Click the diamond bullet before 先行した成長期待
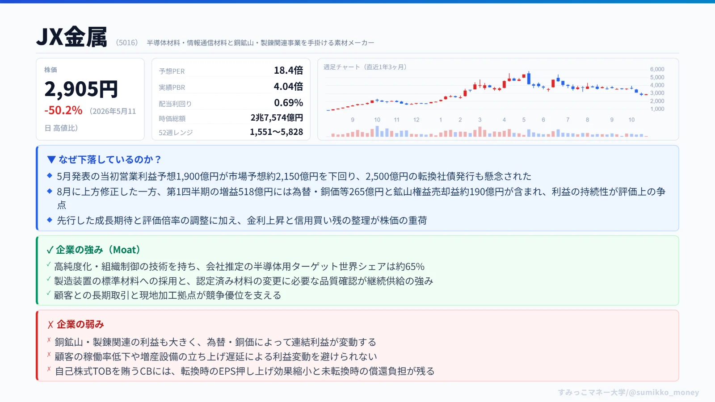The width and height of the screenshot is (715, 402). click(x=50, y=220)
